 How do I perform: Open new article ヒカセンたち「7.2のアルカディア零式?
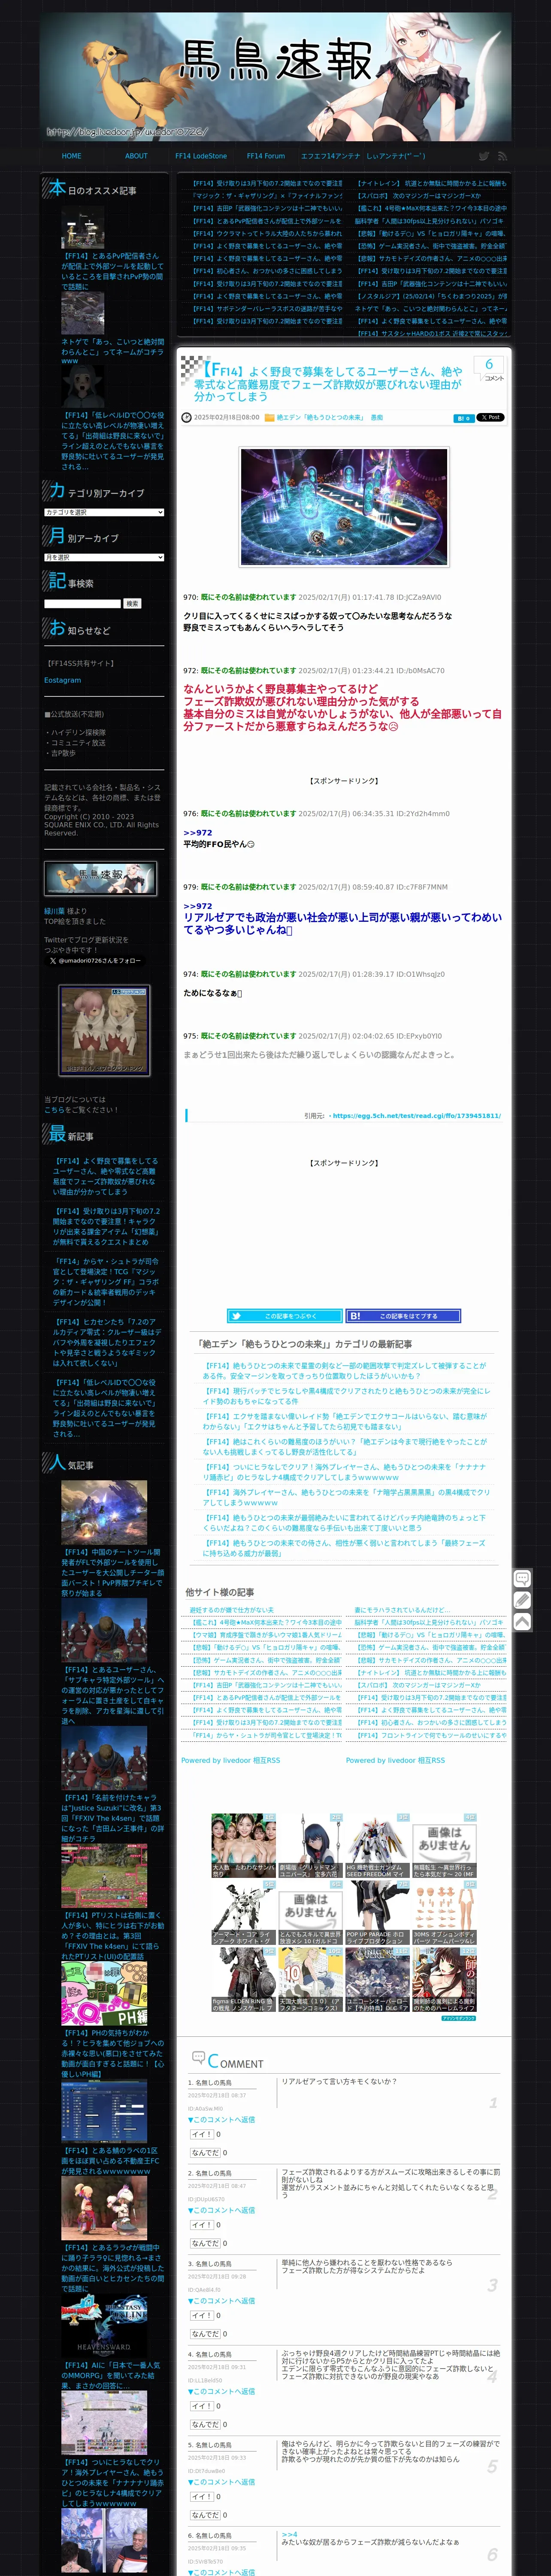pyautogui.click(x=106, y=1342)
